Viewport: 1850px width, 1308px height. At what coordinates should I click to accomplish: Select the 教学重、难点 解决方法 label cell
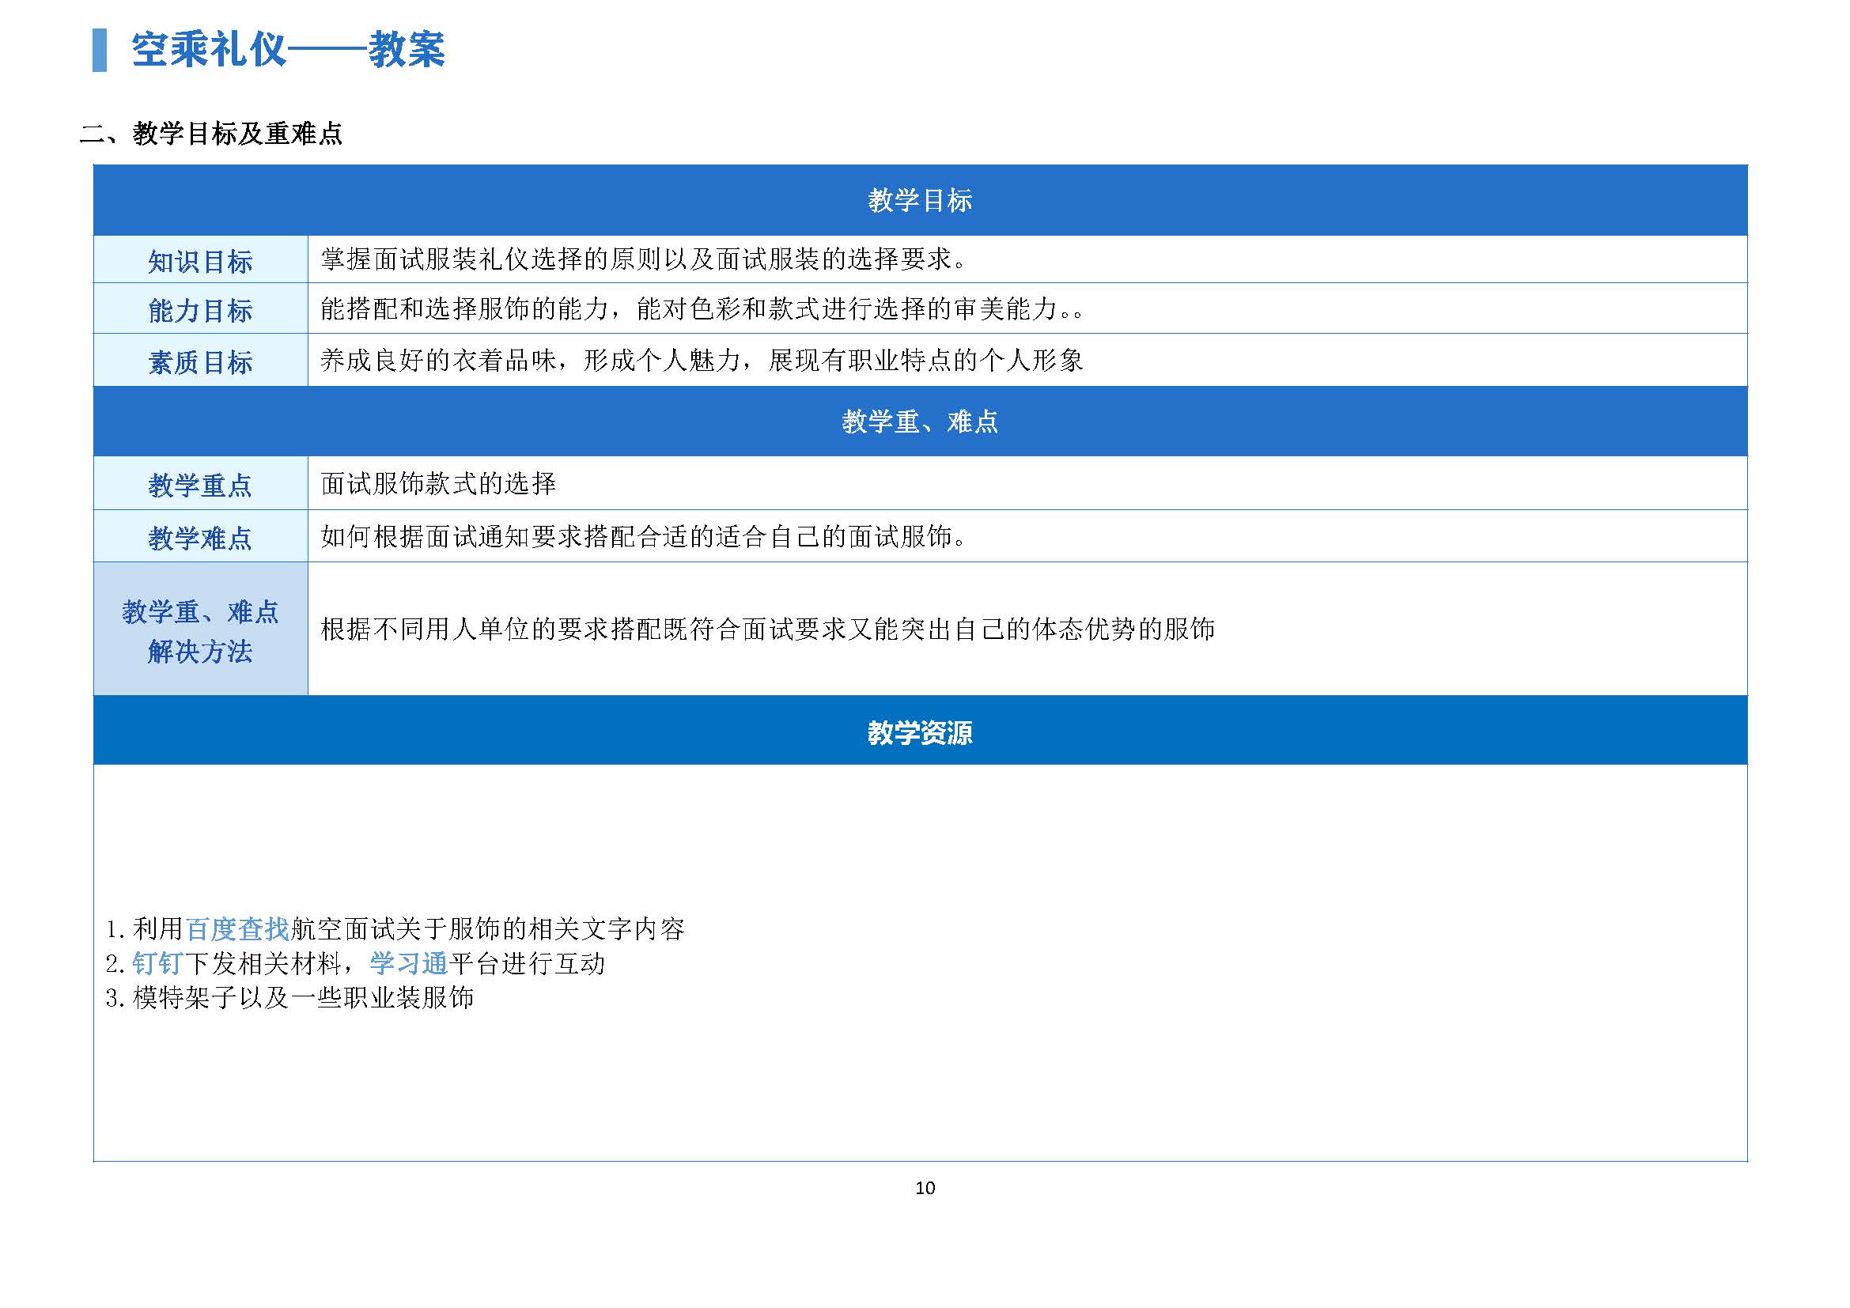click(x=201, y=629)
